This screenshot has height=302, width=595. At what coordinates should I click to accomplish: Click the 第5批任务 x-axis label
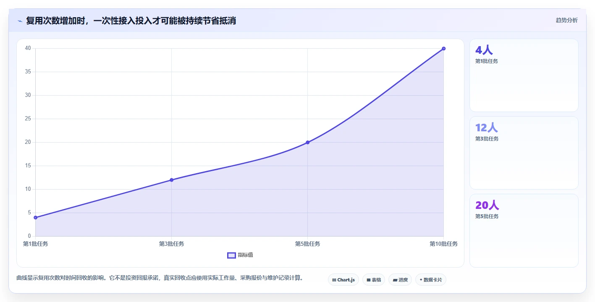click(x=307, y=244)
